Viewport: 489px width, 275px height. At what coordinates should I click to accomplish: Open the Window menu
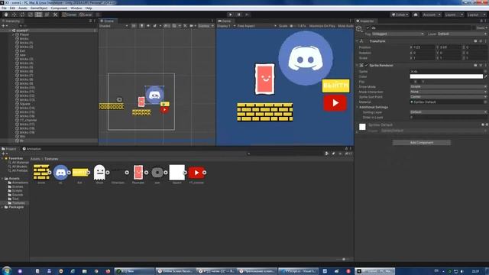(76, 8)
